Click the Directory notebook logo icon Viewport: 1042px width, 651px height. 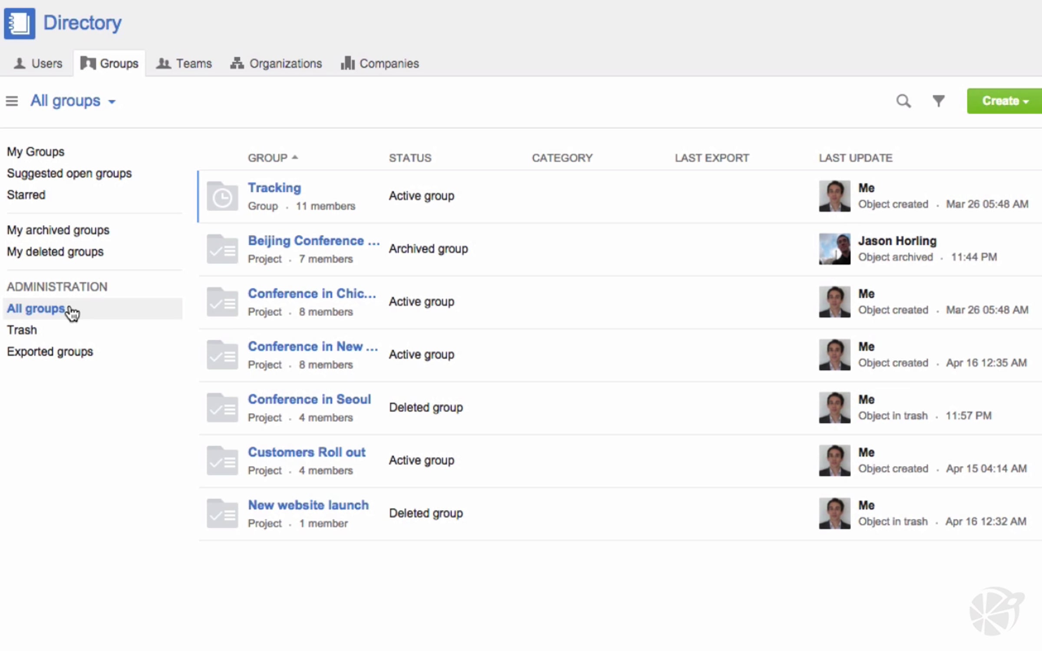[20, 23]
